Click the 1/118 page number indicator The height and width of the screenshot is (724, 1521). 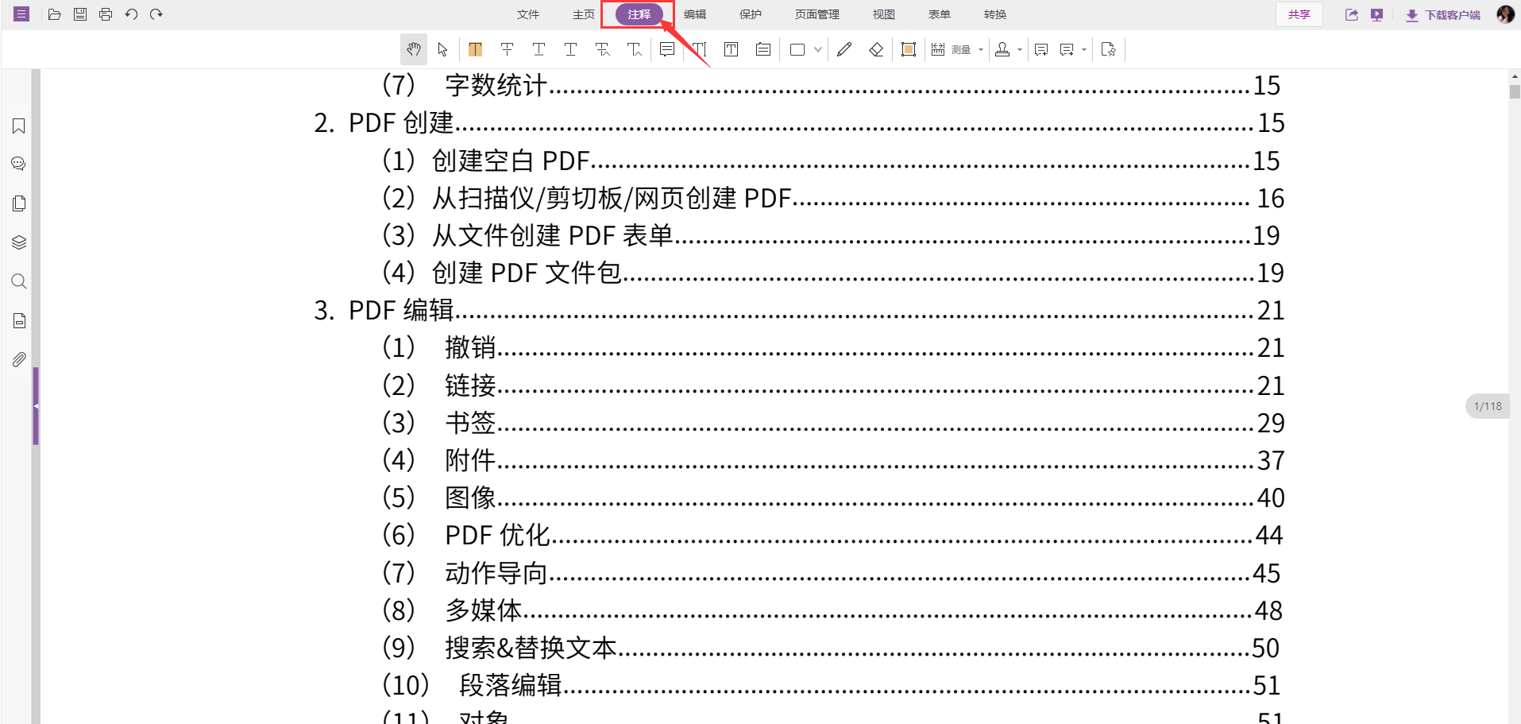[1487, 405]
